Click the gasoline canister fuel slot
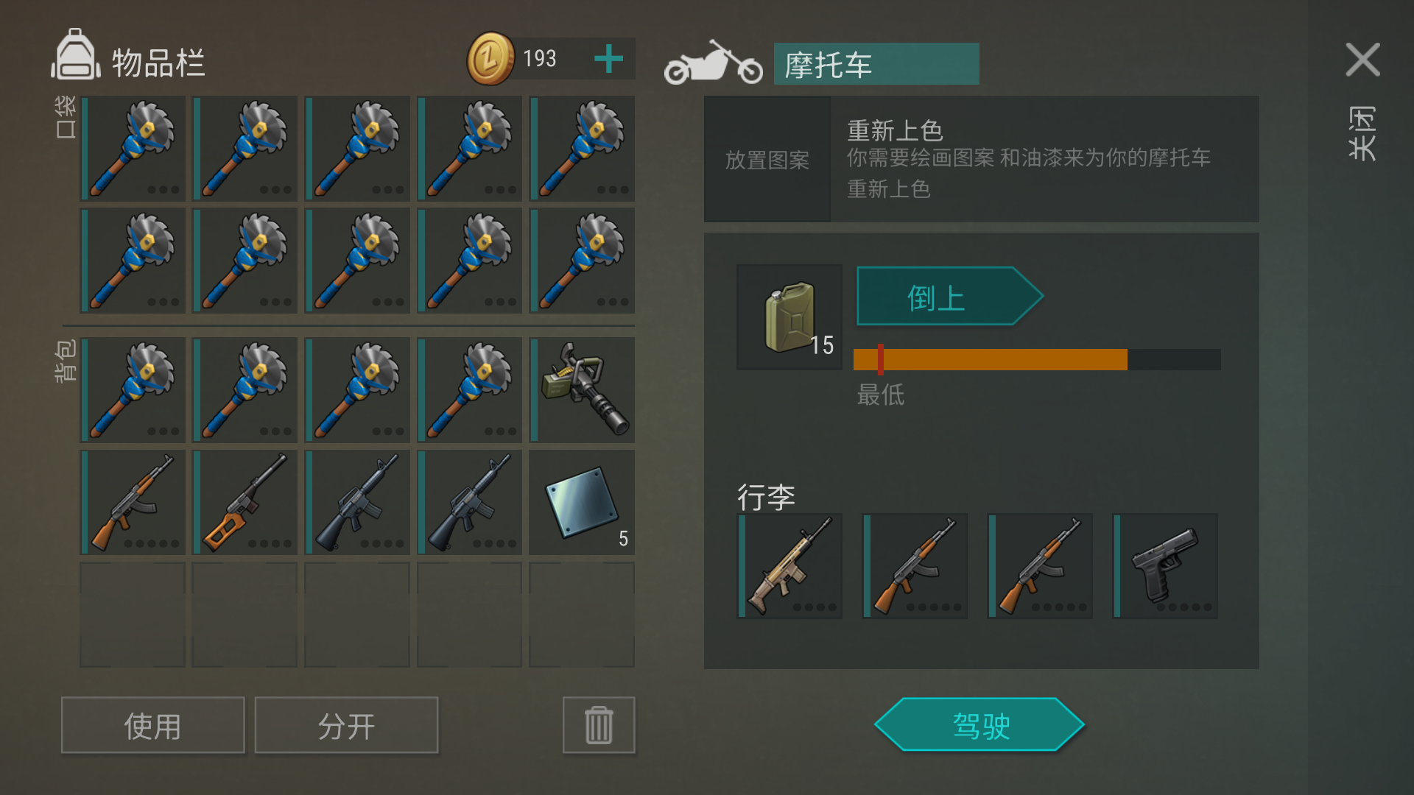Image resolution: width=1414 pixels, height=795 pixels. point(789,317)
